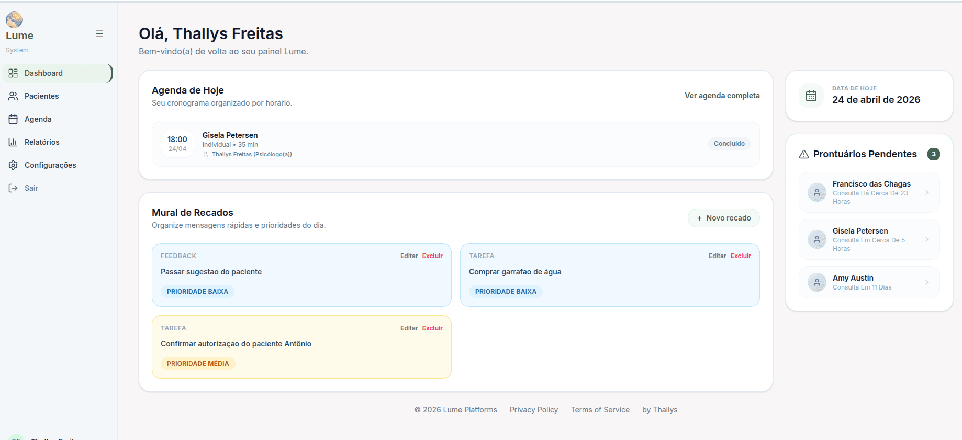Click the by Thallys footer link
The width and height of the screenshot is (962, 440).
pyautogui.click(x=659, y=410)
